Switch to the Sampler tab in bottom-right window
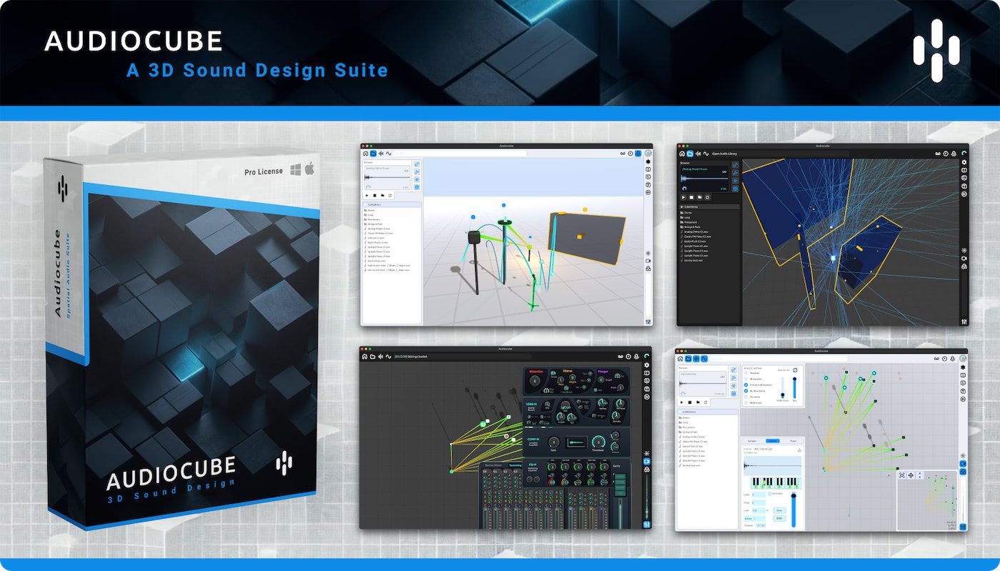The image size is (1000, 571). point(752,441)
